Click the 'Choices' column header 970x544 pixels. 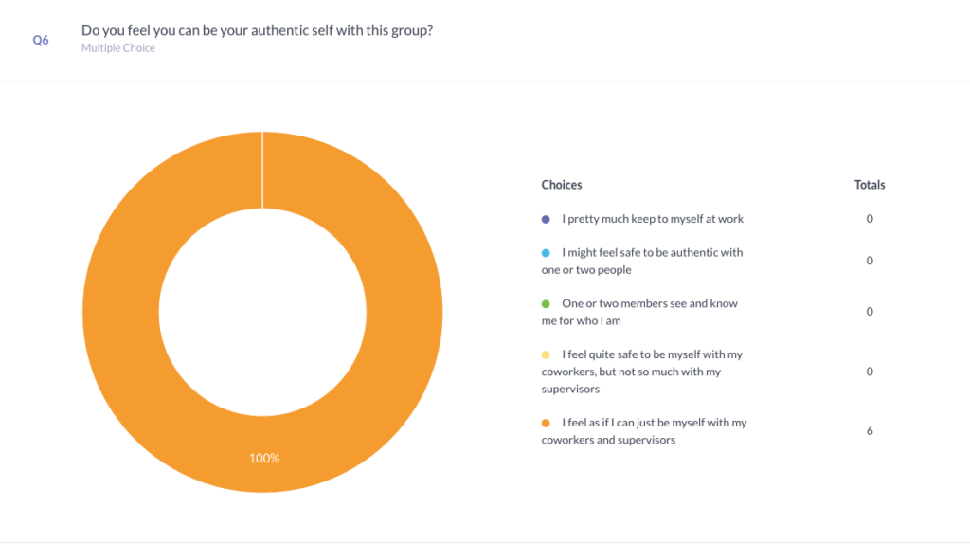coord(562,185)
